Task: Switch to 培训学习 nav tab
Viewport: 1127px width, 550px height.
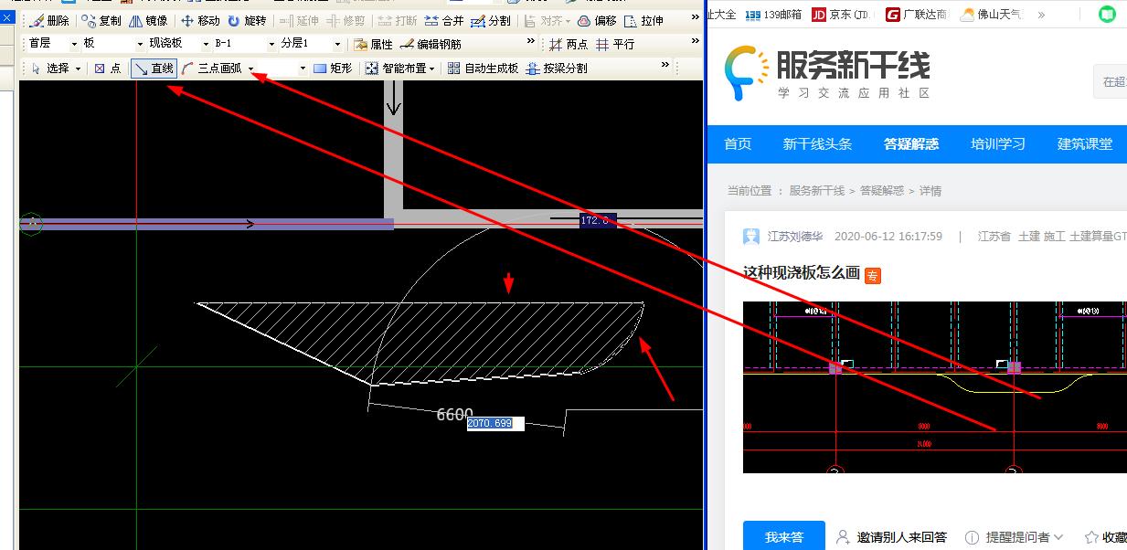Action: (x=998, y=144)
